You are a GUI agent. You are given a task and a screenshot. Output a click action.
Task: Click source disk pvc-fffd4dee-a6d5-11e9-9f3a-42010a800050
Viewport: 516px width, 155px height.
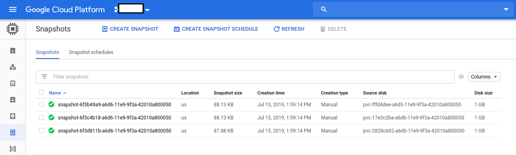pos(412,105)
